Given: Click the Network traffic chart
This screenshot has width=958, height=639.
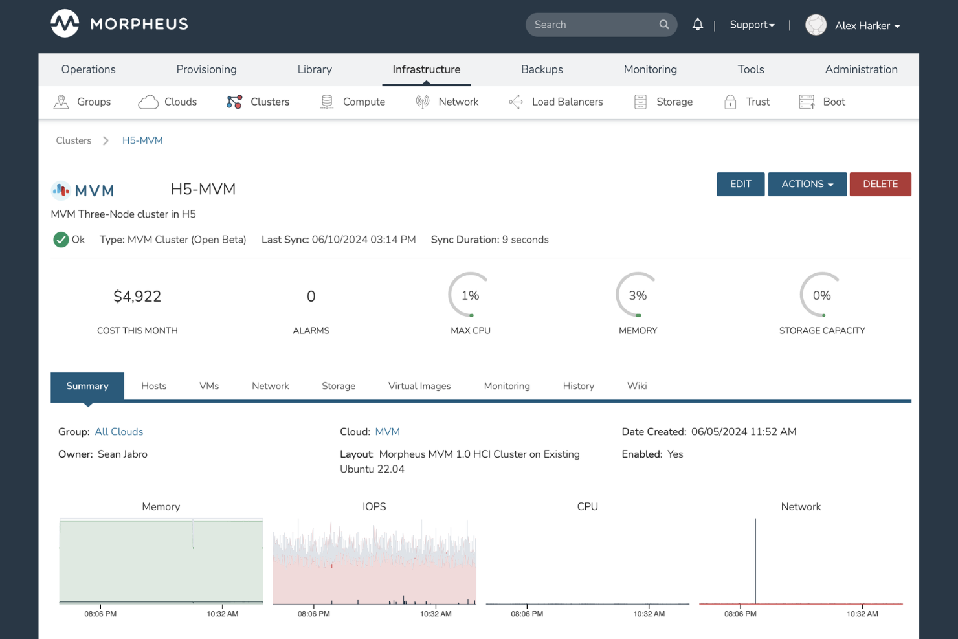Looking at the screenshot, I should (801, 561).
